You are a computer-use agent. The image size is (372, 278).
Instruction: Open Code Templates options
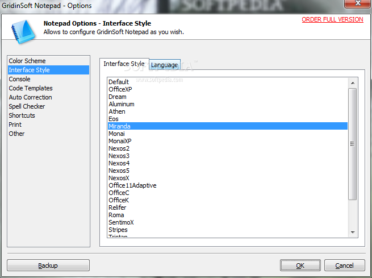tap(48, 88)
